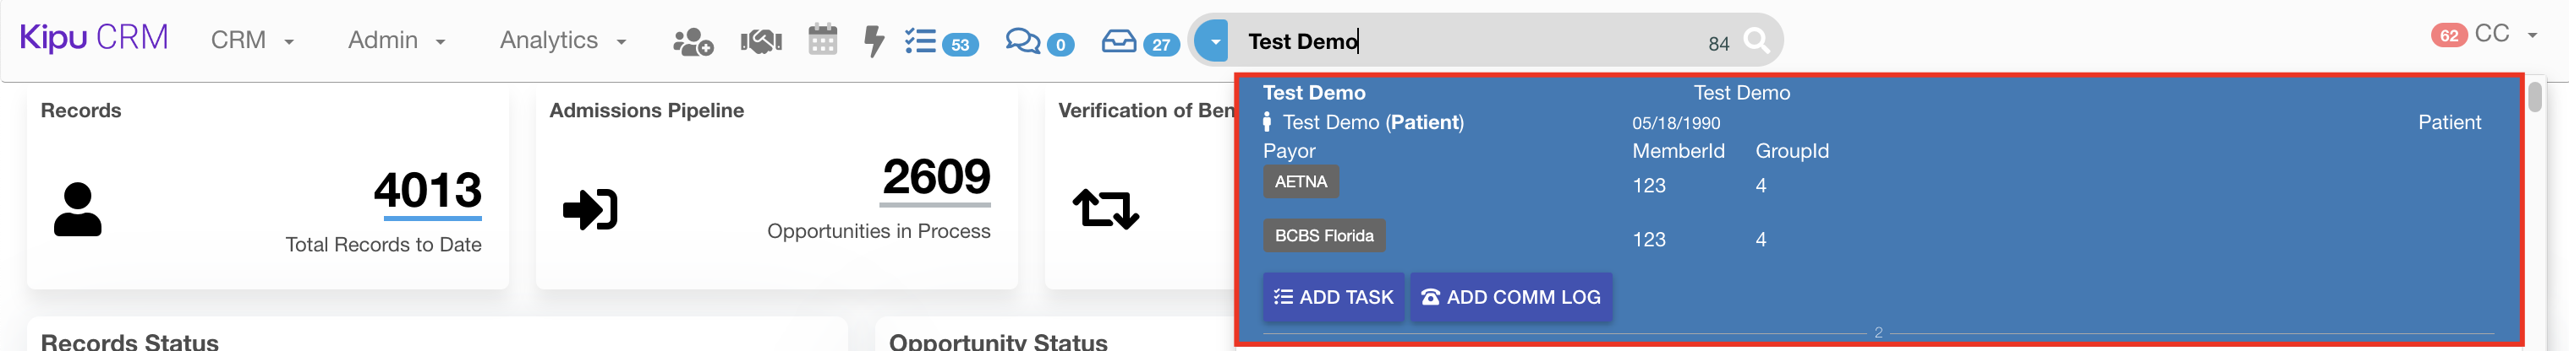Click the add users icon in navbar
Image resolution: width=2569 pixels, height=351 pixels.
click(x=692, y=40)
